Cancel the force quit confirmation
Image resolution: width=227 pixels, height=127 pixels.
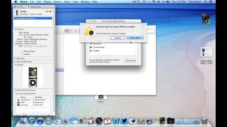pos(118,38)
